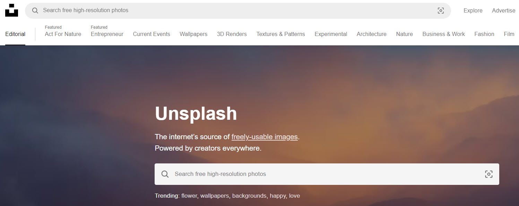Screen dimensions: 519x206
Task: Open the Explore link
Action: tap(473, 11)
